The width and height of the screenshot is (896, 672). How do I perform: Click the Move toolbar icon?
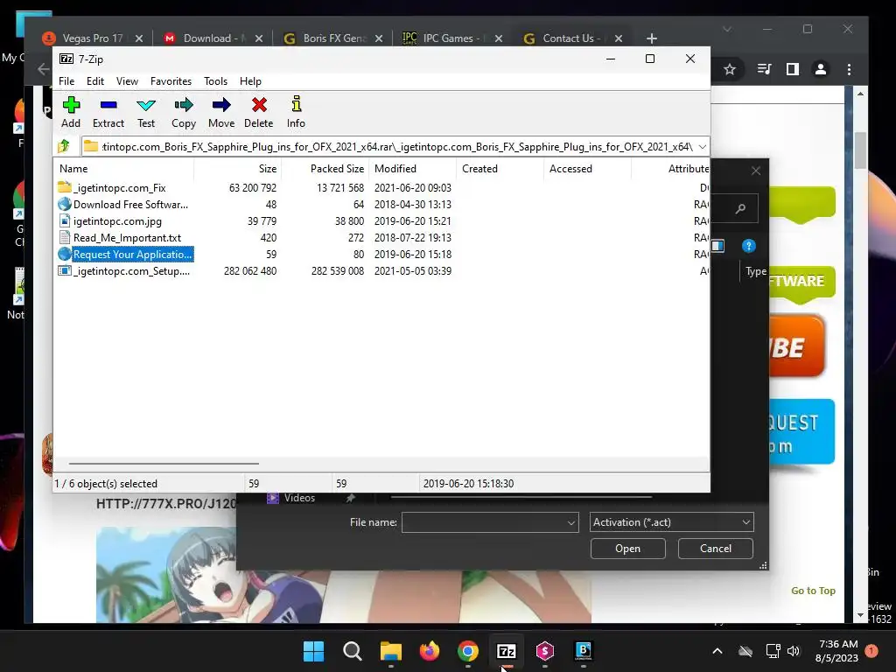point(221,112)
